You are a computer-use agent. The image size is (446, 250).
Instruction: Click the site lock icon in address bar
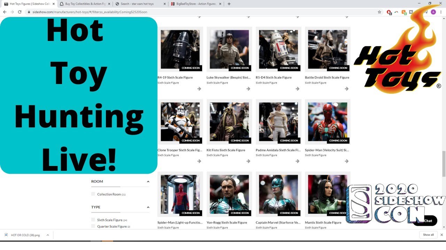[29, 12]
